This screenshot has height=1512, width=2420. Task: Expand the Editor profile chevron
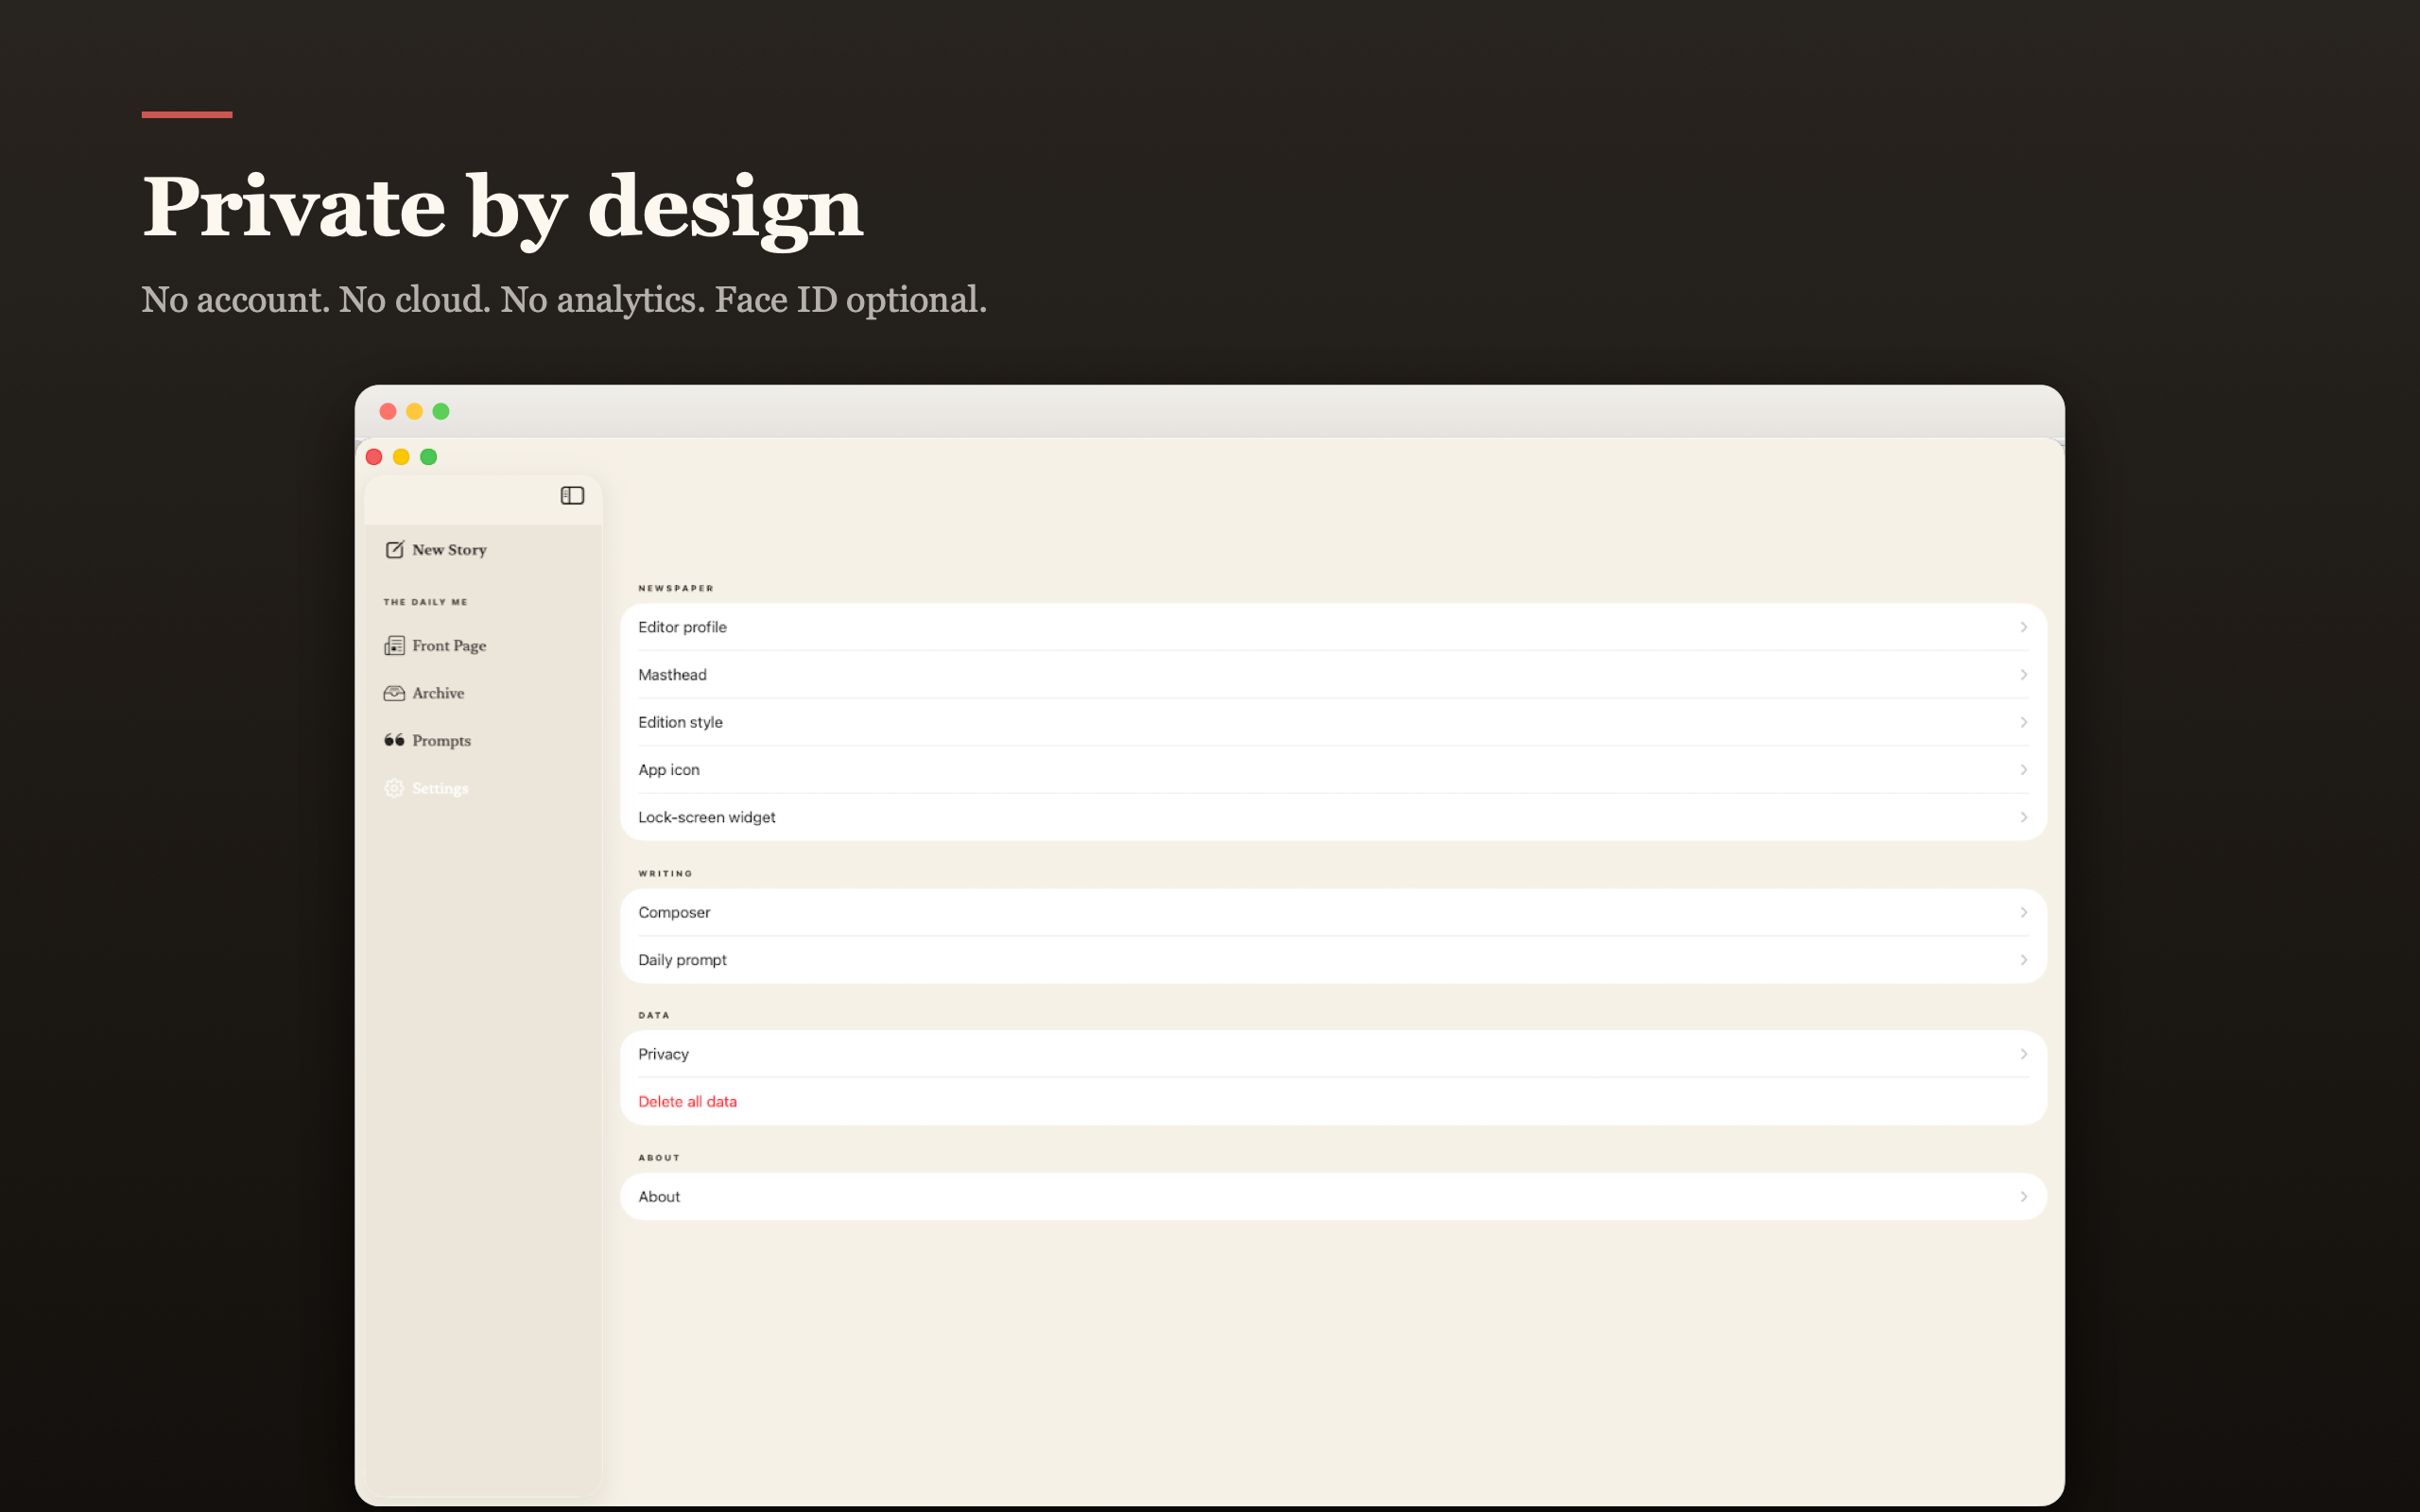pos(2023,627)
